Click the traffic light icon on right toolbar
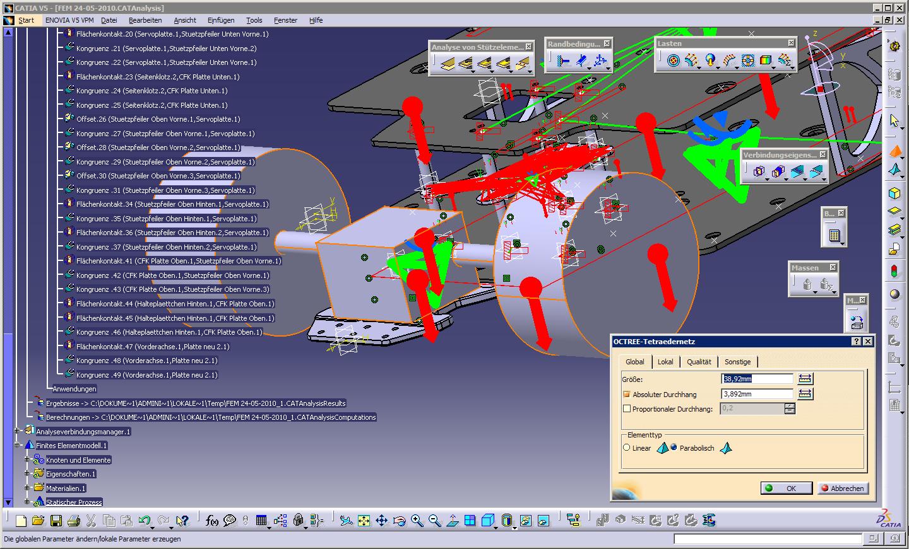Image resolution: width=909 pixels, height=549 pixels. [x=894, y=272]
